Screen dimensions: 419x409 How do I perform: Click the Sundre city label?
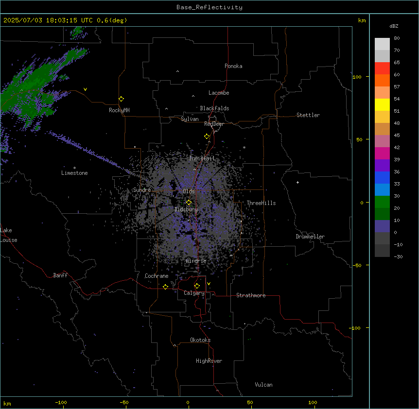(142, 190)
